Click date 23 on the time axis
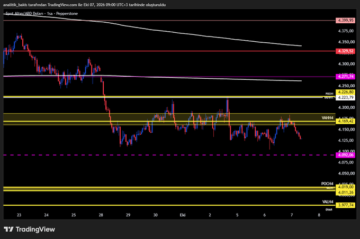The height and width of the screenshot is (239, 360). 19,215
